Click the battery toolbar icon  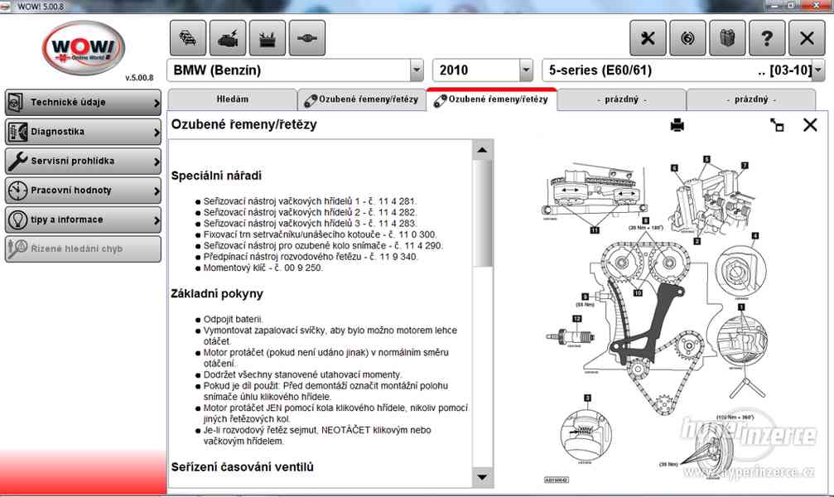[x=267, y=38]
